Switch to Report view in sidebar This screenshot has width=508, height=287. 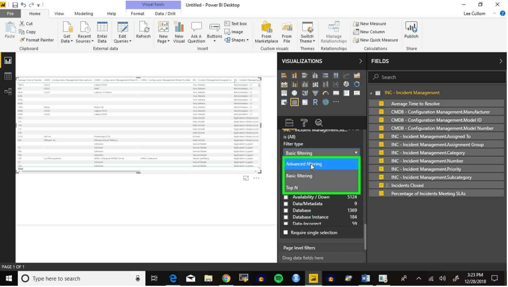pos(7,61)
